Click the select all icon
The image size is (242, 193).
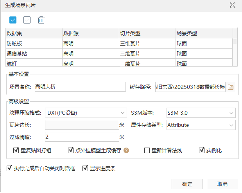(x=13, y=20)
